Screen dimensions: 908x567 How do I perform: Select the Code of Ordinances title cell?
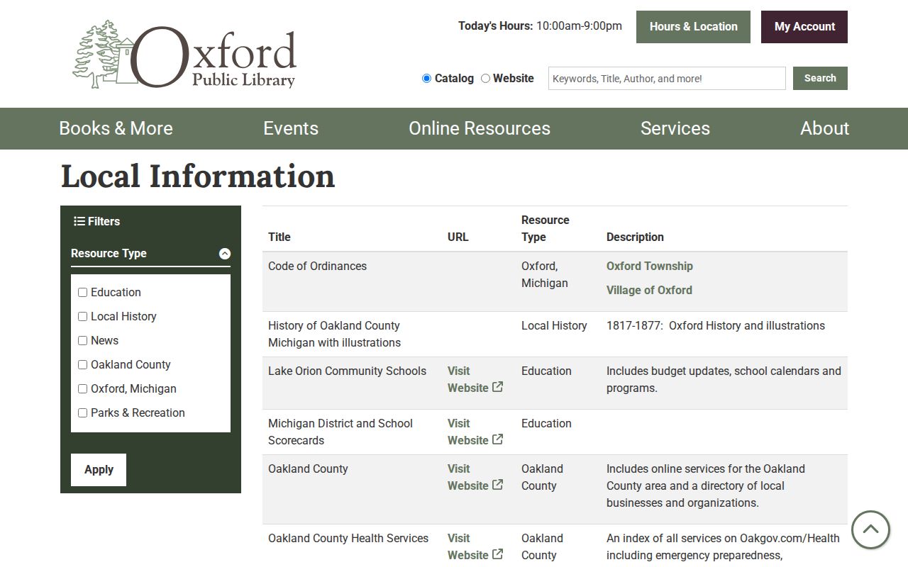[x=317, y=266]
